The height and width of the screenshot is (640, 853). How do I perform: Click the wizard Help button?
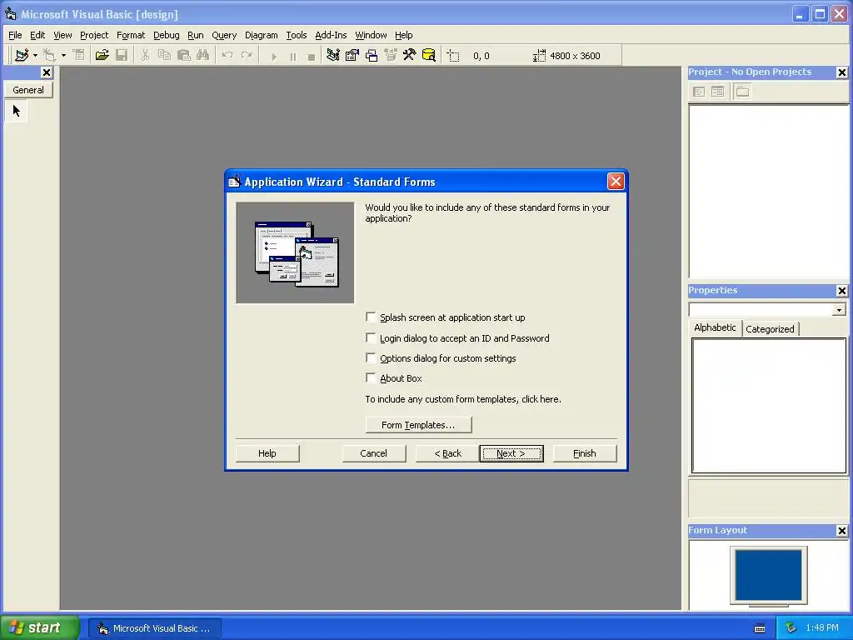pyautogui.click(x=267, y=453)
